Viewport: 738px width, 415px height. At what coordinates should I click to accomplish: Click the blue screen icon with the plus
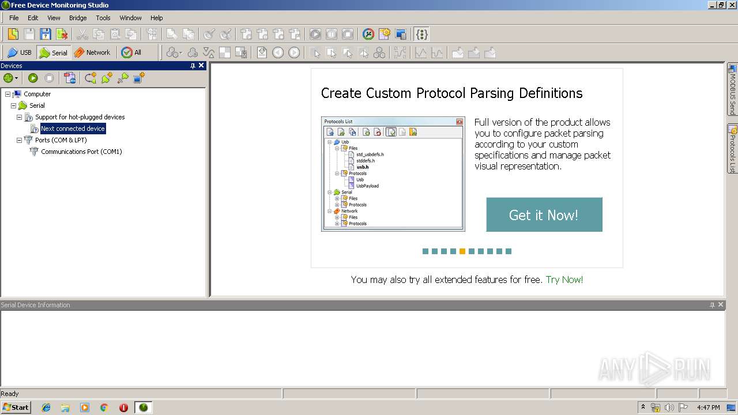point(139,78)
